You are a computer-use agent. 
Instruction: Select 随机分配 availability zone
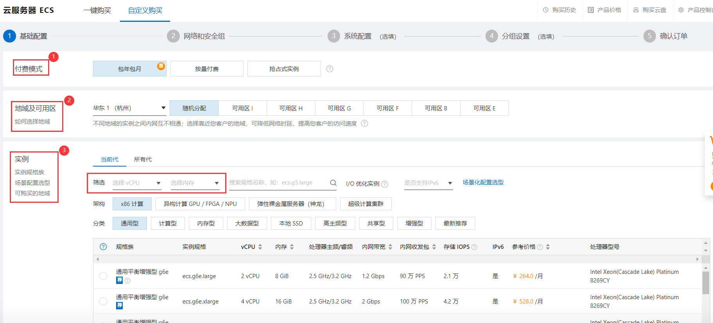(194, 108)
